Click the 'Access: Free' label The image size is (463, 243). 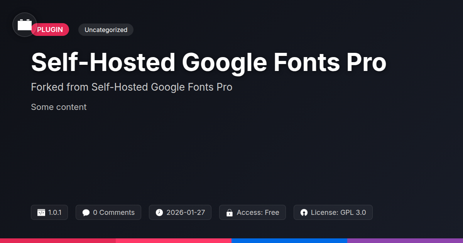pos(258,213)
